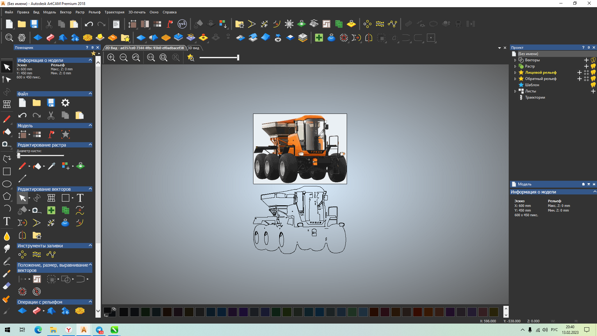Screen dimensions: 597x336
Task: Select Text tool in left tool strip
Action: tap(7, 221)
